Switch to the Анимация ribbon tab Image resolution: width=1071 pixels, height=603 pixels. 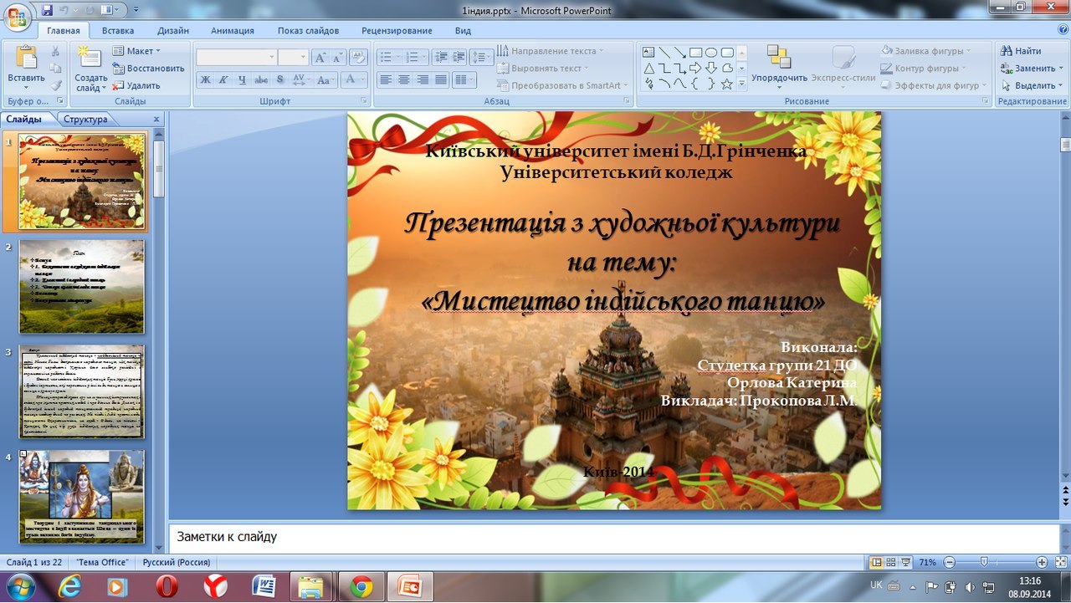pyautogui.click(x=233, y=31)
